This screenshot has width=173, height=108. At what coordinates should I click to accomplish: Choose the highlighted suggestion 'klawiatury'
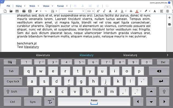87,55
